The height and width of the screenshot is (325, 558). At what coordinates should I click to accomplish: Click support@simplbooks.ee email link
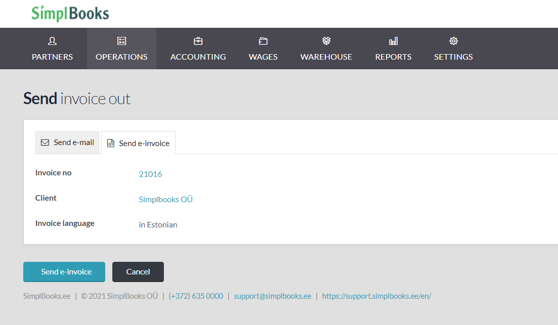(272, 296)
